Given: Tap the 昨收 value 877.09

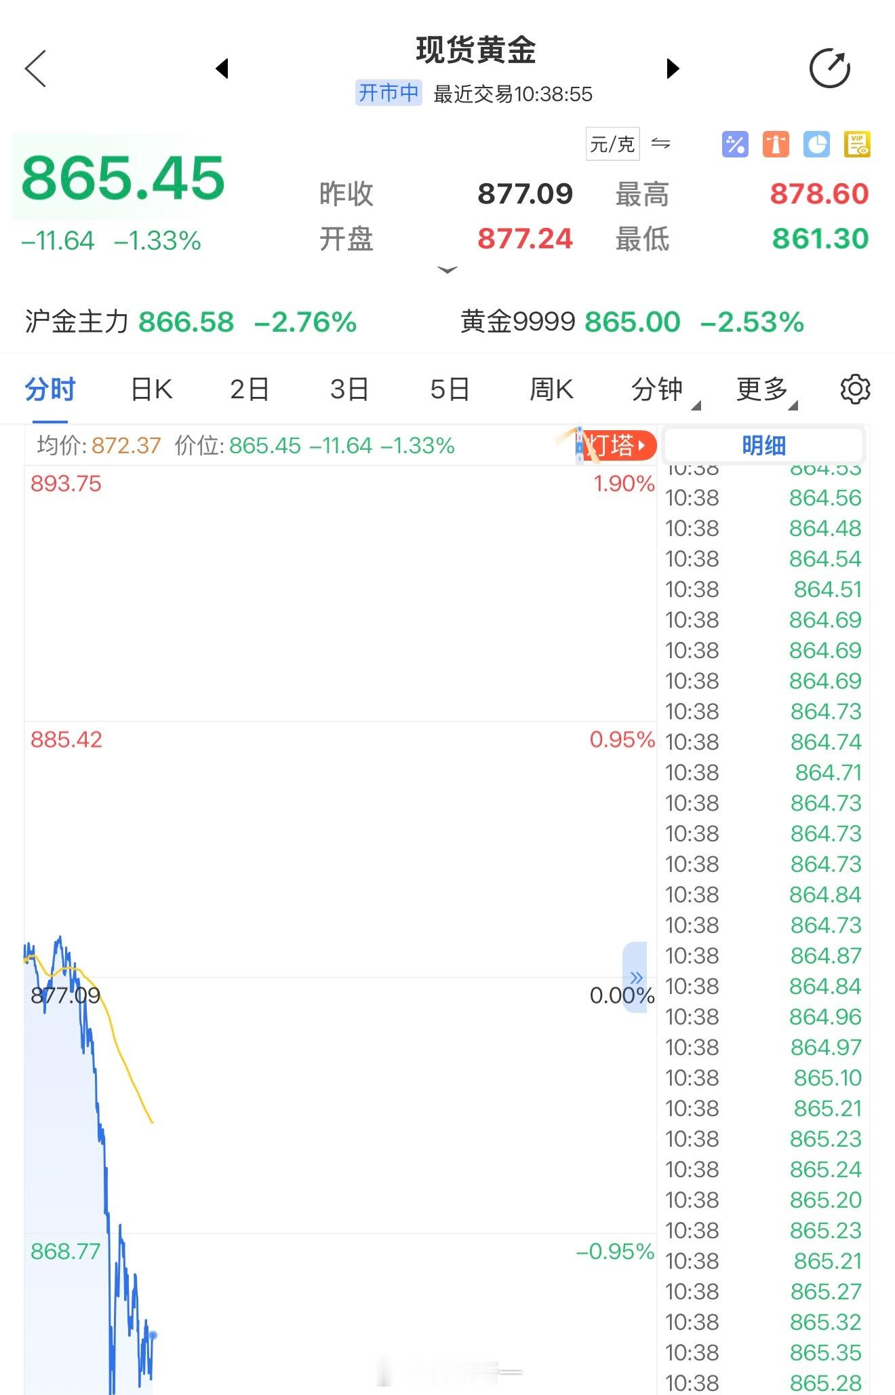Looking at the screenshot, I should click(525, 194).
